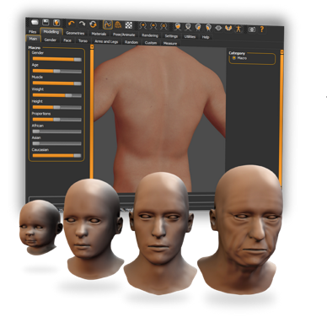
Task: Select the Macro category radio button
Action: [234, 58]
